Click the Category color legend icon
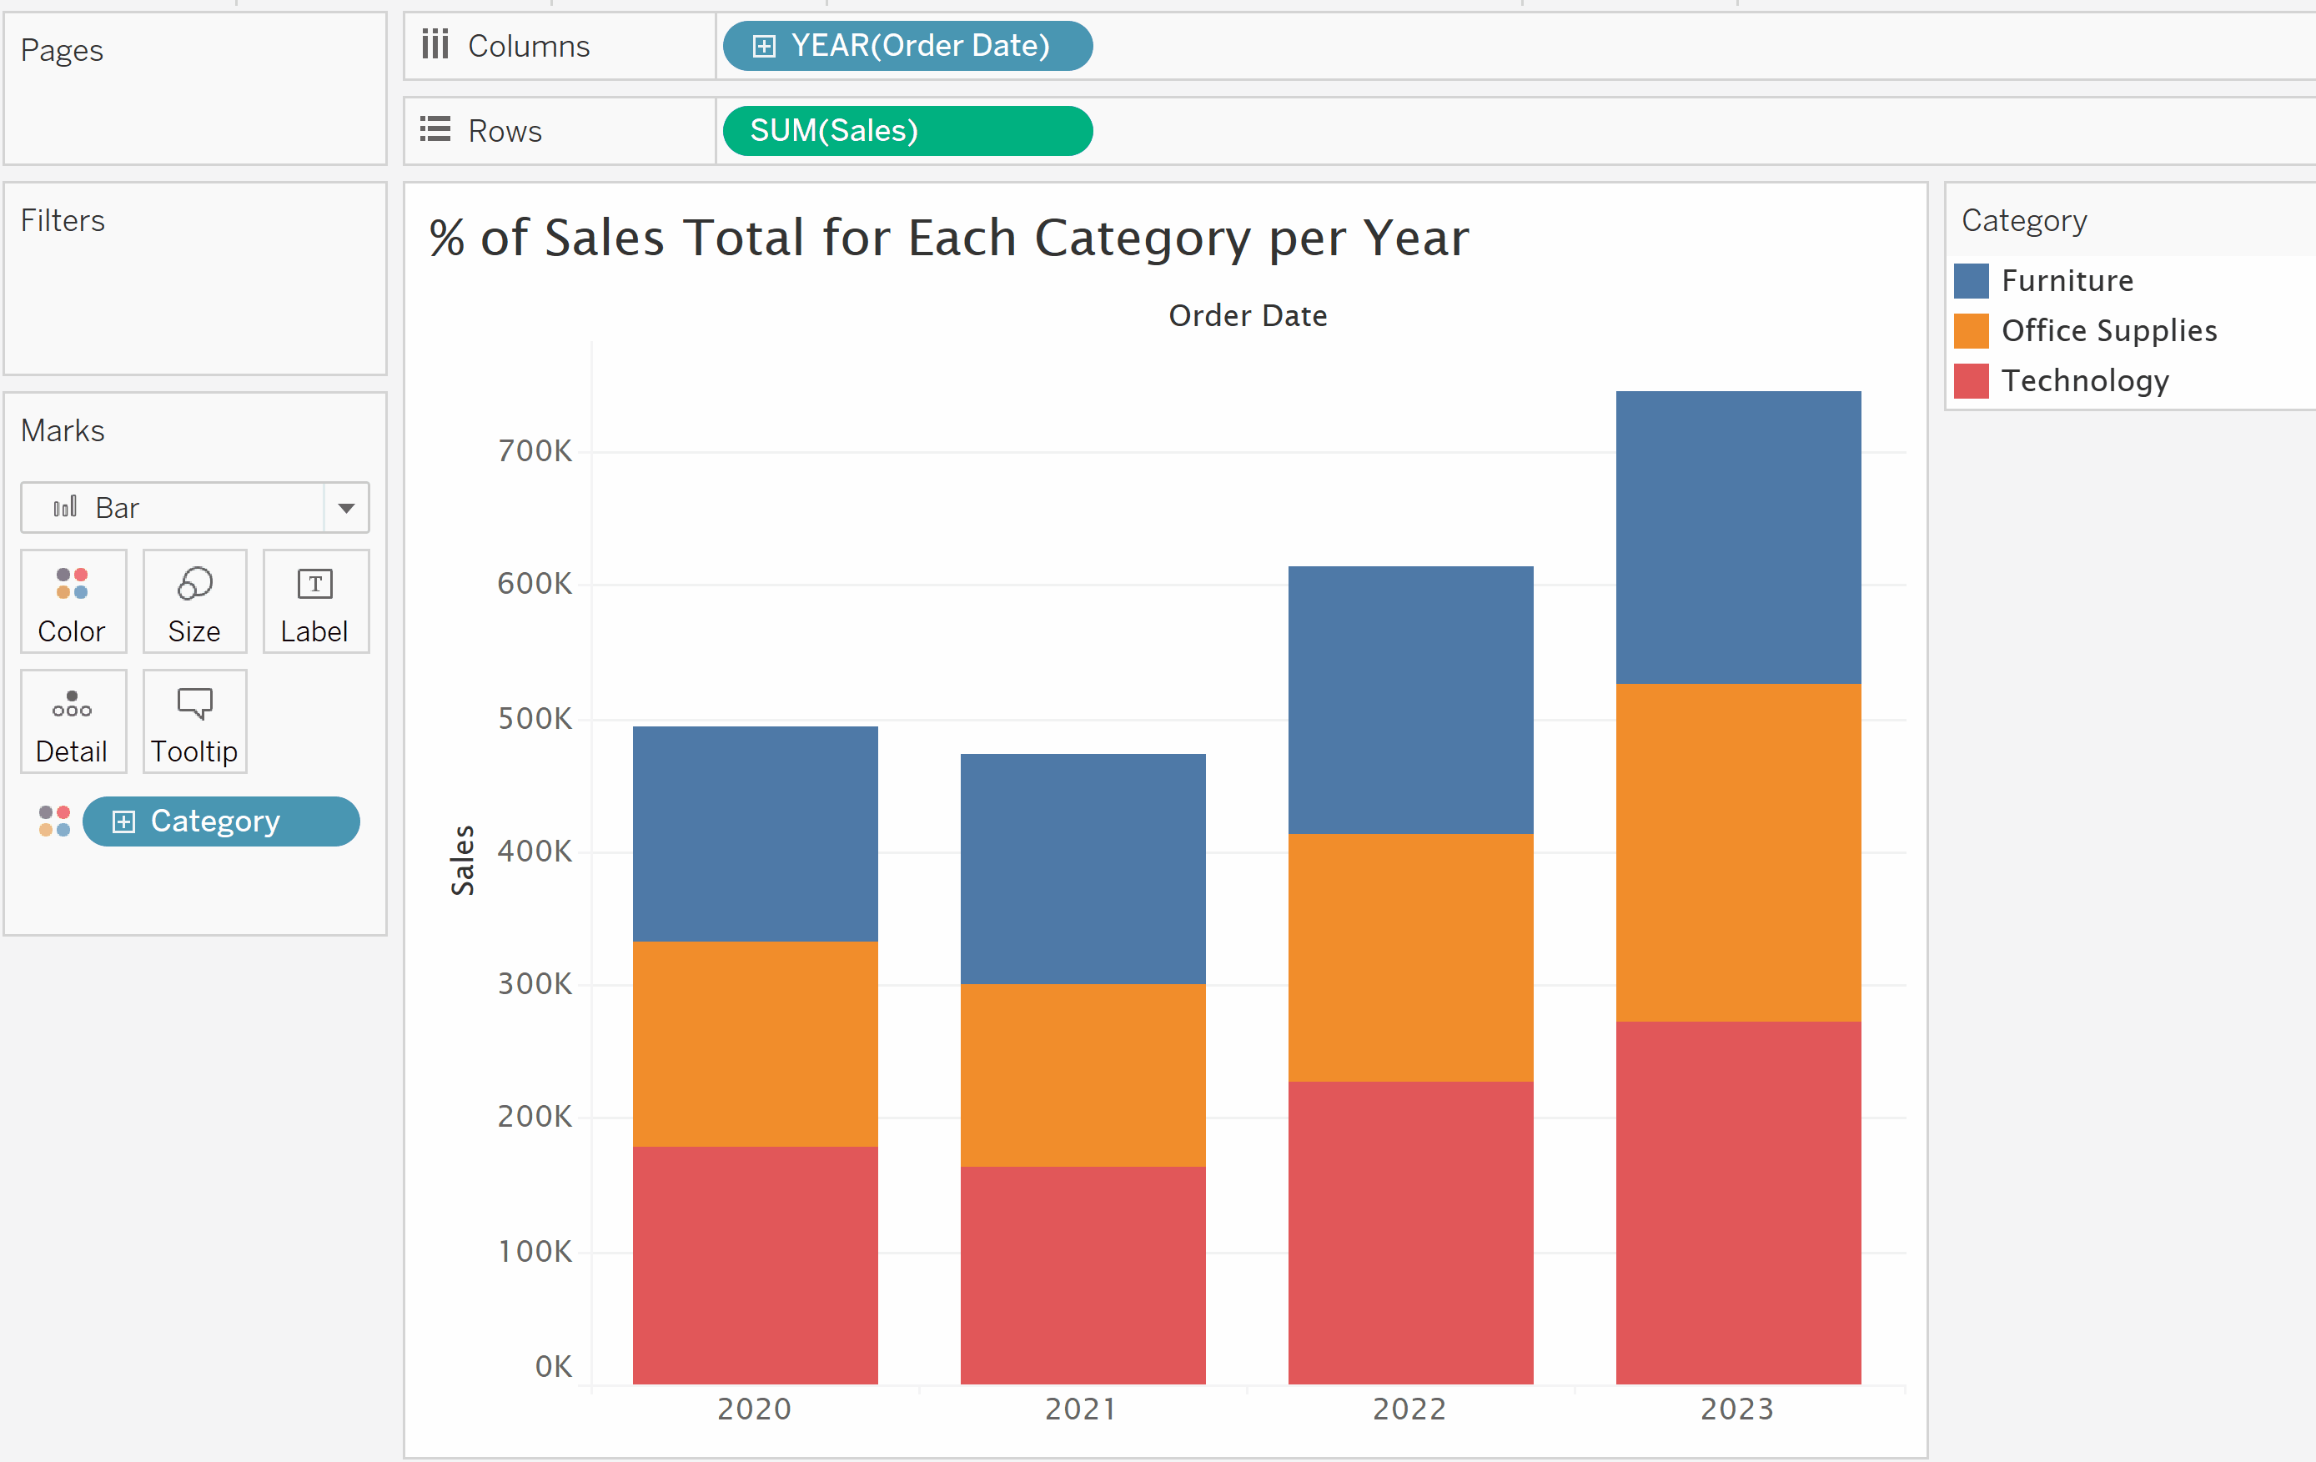Screen dimensions: 2316x1462 [x=51, y=822]
